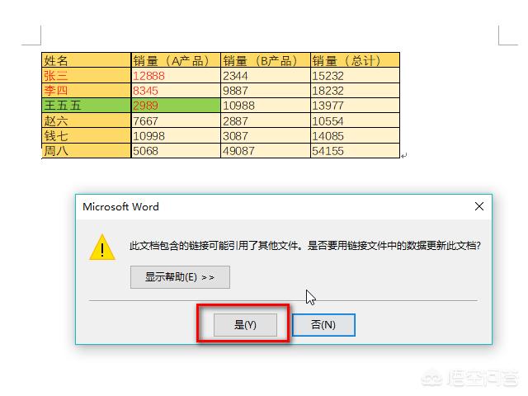
Task: Click the value 9887
Action: pos(266,90)
